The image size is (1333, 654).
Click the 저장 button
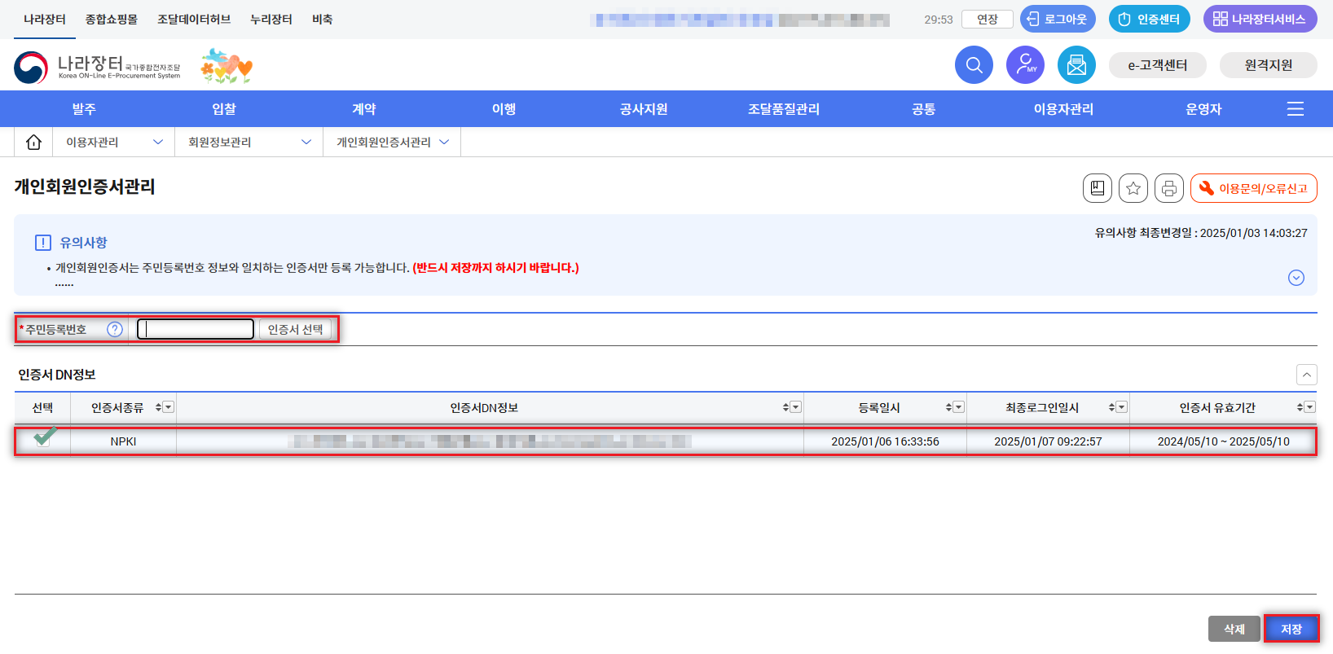pos(1291,629)
